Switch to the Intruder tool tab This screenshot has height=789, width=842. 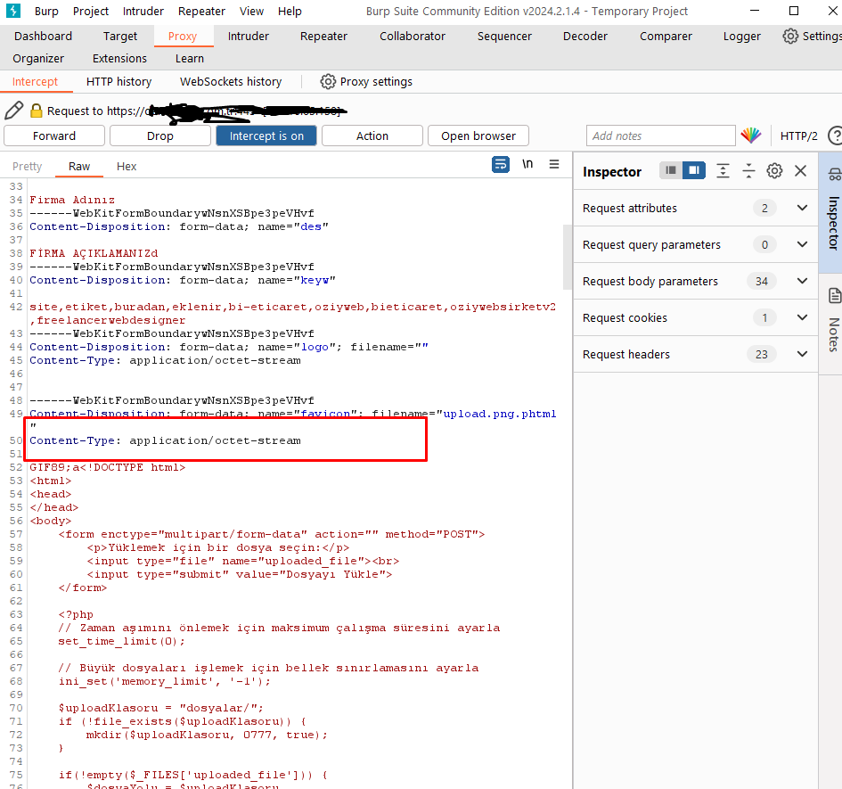point(248,36)
